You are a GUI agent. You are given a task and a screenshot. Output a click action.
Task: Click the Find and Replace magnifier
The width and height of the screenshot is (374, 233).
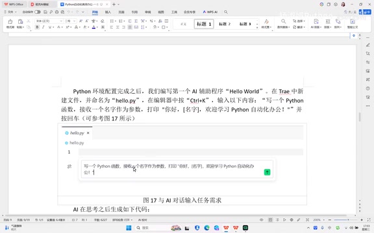pos(283,21)
